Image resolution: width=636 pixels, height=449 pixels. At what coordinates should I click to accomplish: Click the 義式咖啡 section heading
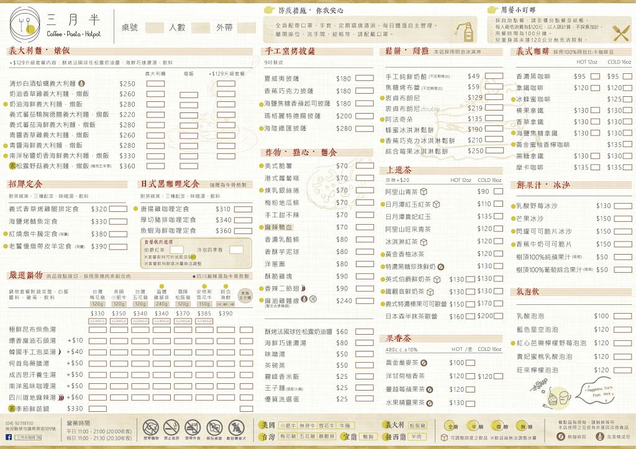click(x=532, y=51)
